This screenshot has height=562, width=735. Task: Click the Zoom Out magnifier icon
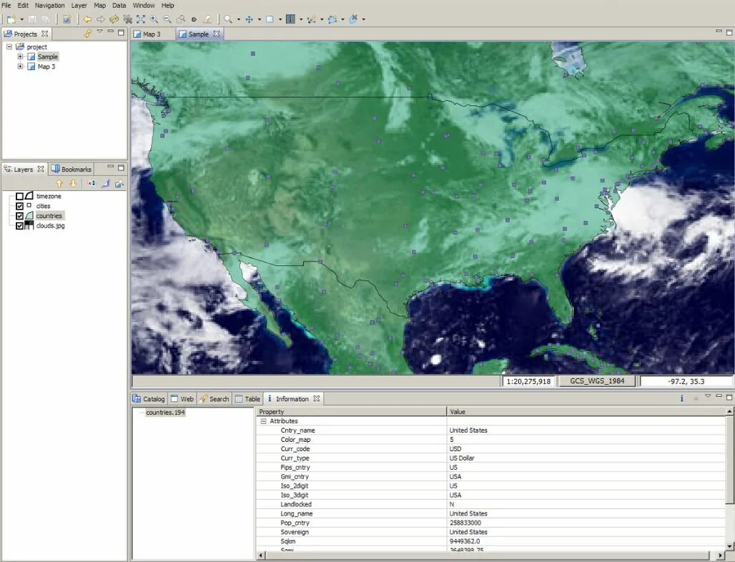tap(167, 19)
